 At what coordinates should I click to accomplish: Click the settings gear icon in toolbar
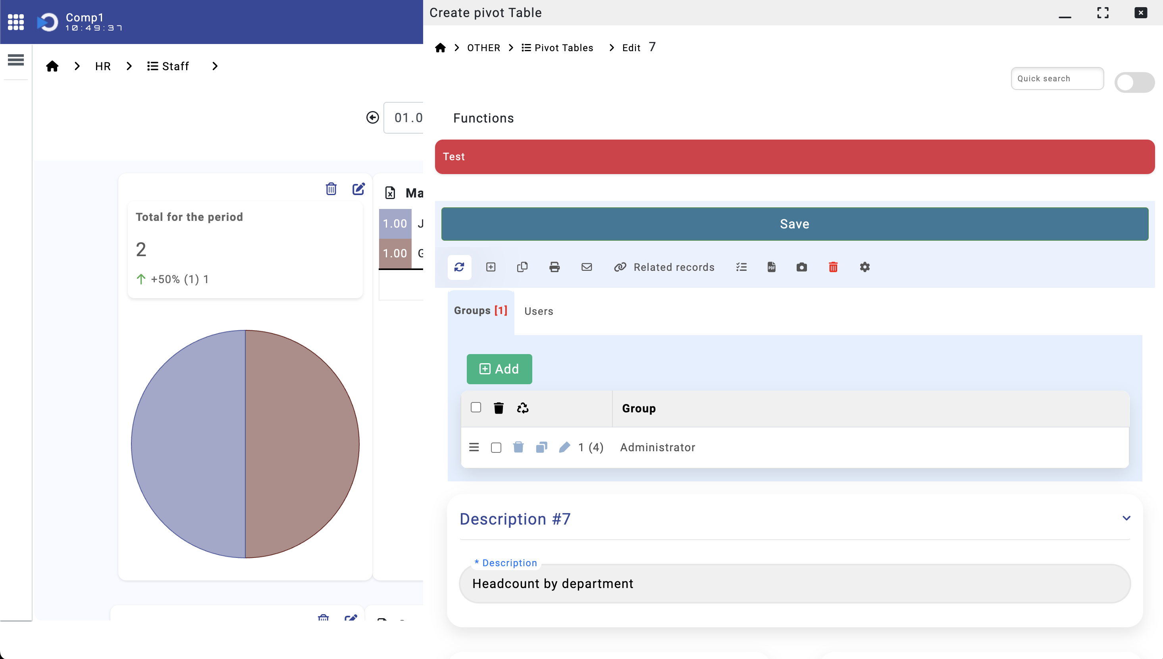click(864, 266)
